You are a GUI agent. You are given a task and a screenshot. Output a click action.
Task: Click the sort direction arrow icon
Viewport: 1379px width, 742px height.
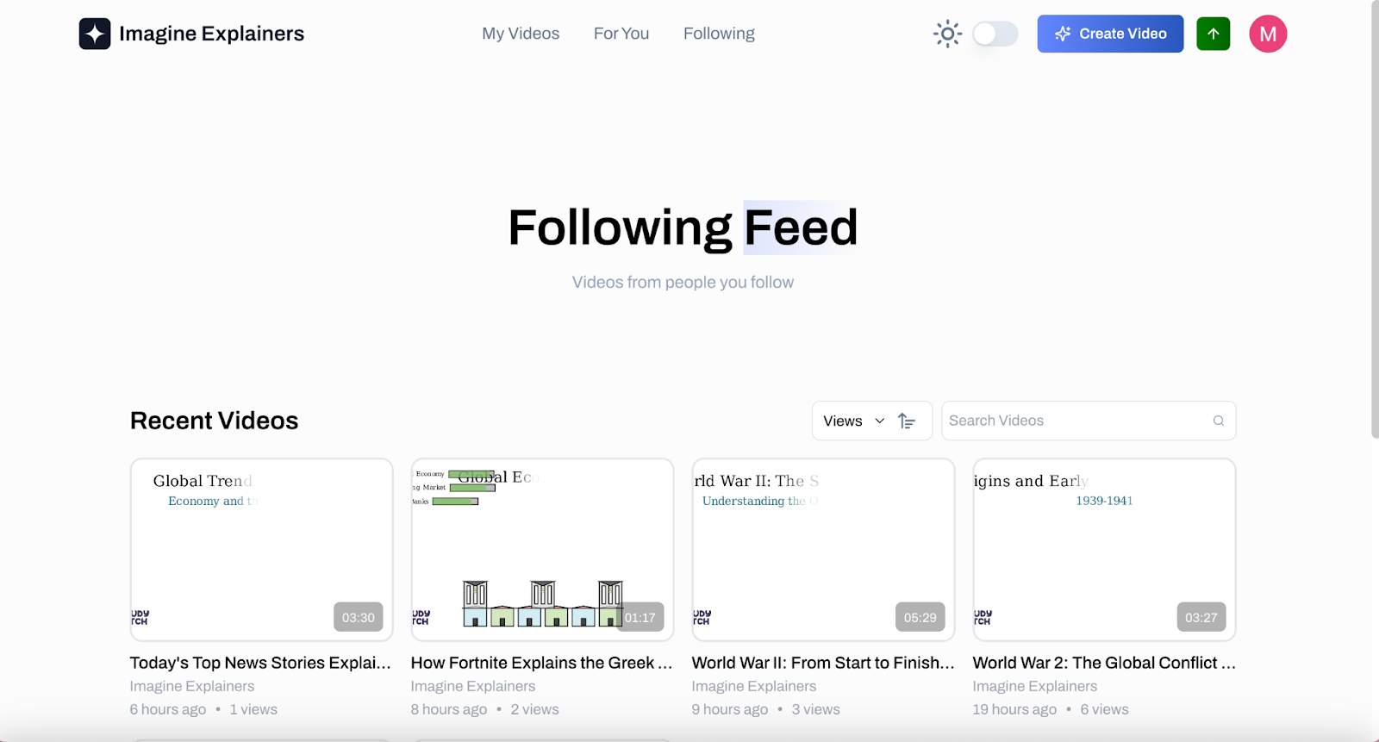[906, 421]
